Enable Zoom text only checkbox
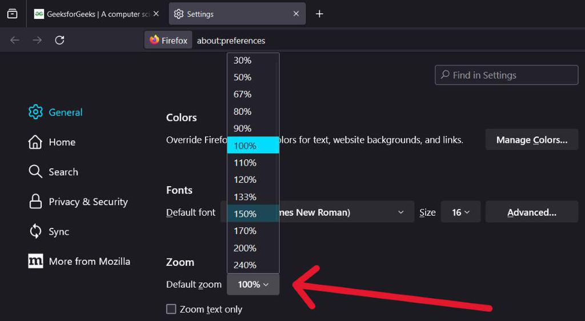 (171, 309)
